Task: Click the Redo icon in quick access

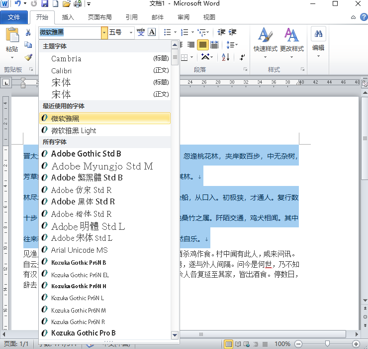Action: point(34,3)
